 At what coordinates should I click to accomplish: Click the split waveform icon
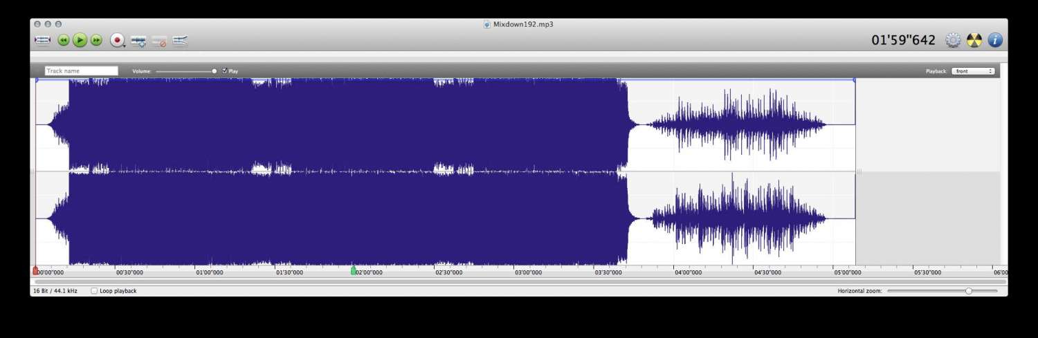180,41
